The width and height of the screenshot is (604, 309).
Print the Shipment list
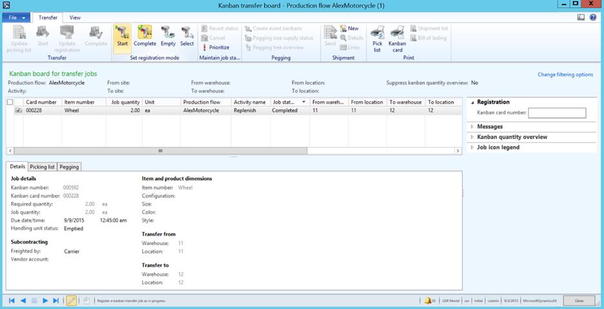(x=429, y=28)
